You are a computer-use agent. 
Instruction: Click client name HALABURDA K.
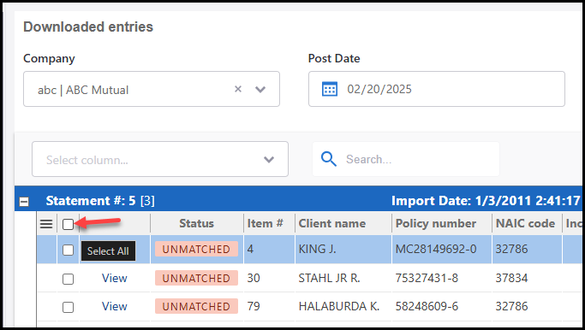339,306
